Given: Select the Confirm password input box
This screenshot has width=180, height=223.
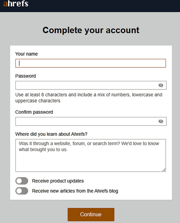Looking at the screenshot, I should pos(91,121).
